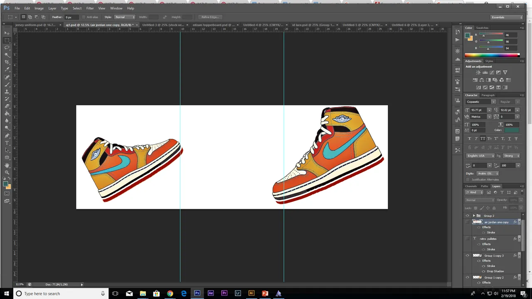This screenshot has height=299, width=532.
Task: Open the layer Kind filter dropdown
Action: point(475,192)
